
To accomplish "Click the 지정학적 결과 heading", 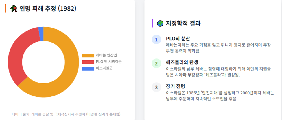I will tap(183, 23).
